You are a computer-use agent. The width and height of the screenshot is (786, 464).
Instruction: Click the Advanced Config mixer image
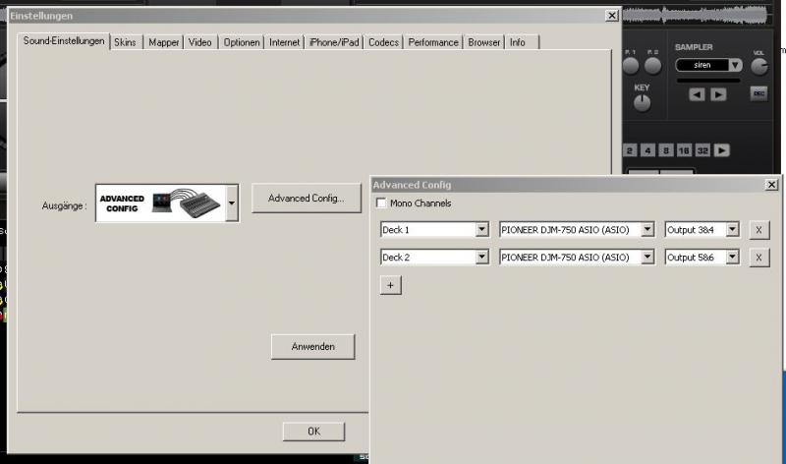point(160,203)
